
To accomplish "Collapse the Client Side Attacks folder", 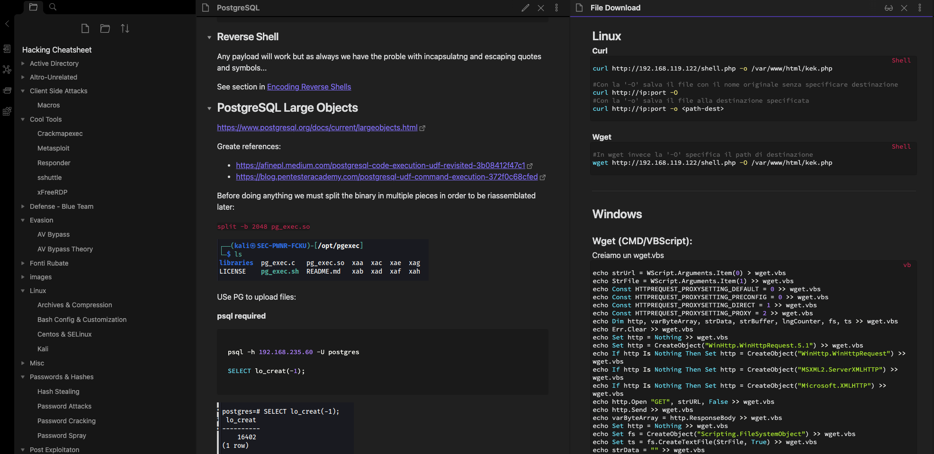I will tap(23, 91).
